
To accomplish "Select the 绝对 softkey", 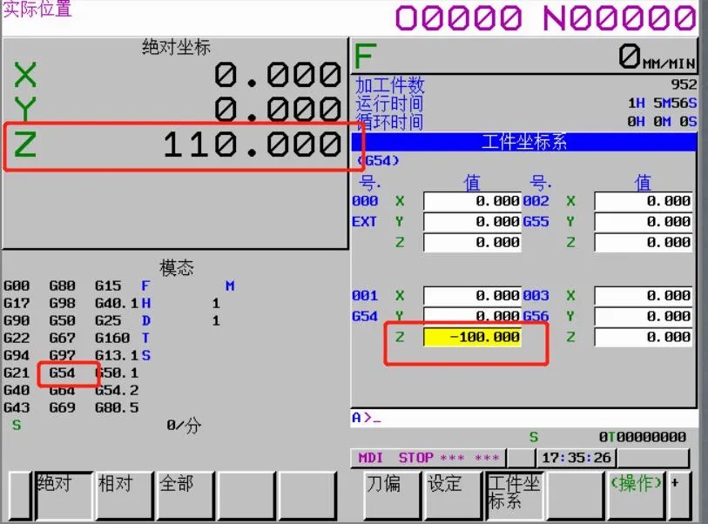I will [64, 495].
